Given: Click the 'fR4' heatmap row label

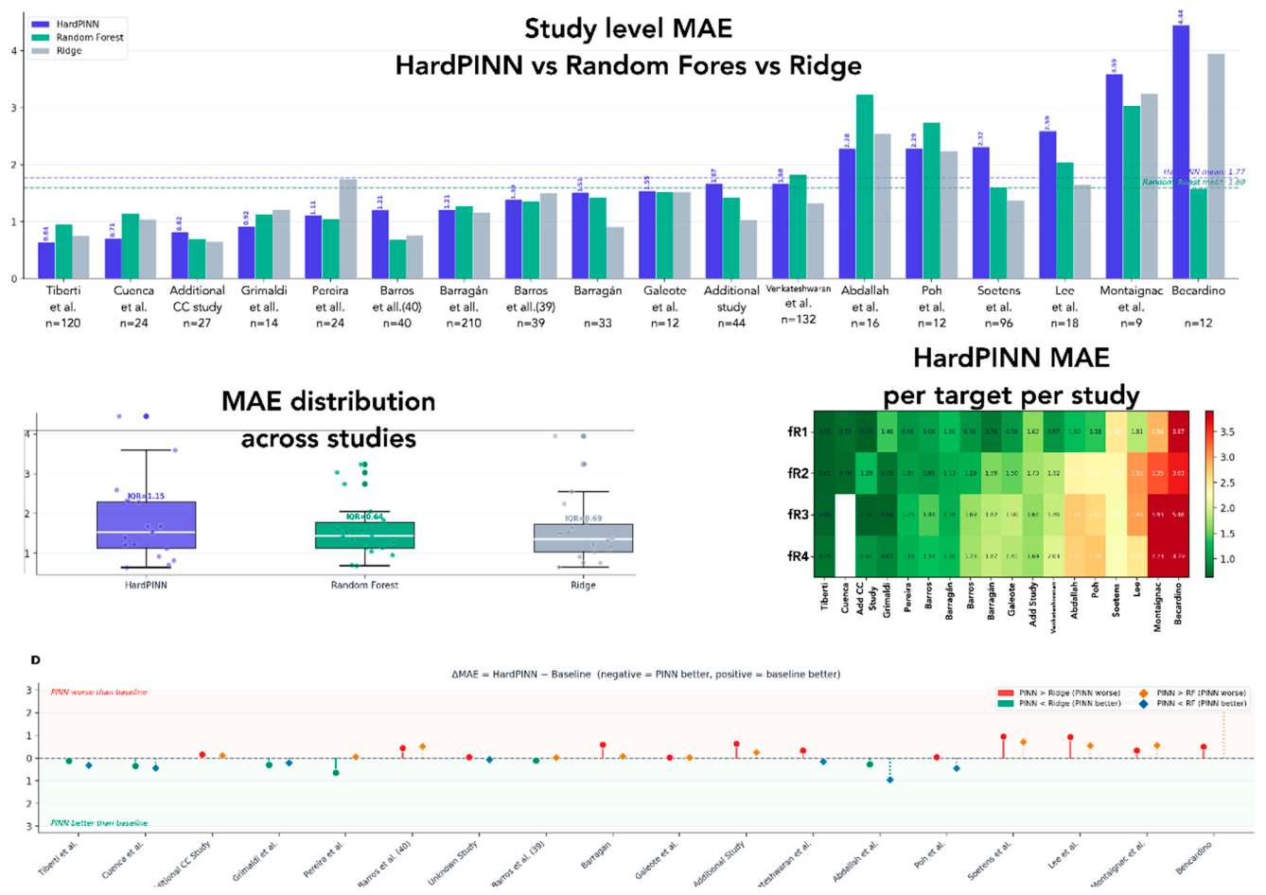Looking at the screenshot, I should click(x=798, y=556).
